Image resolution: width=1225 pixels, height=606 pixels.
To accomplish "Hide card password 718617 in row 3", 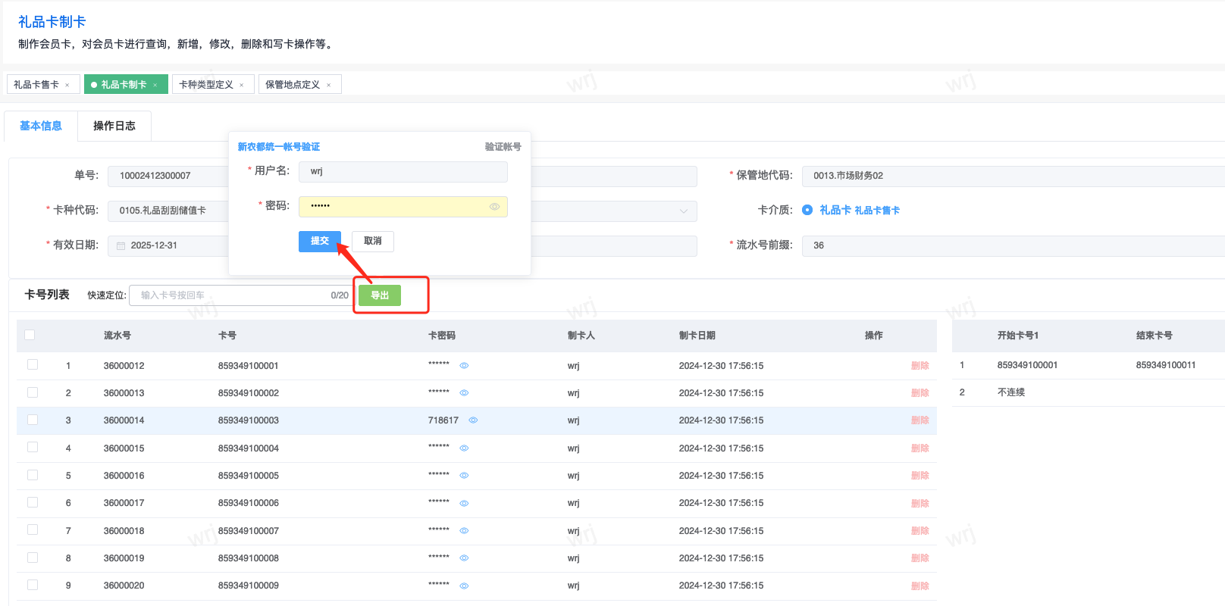I will [473, 420].
